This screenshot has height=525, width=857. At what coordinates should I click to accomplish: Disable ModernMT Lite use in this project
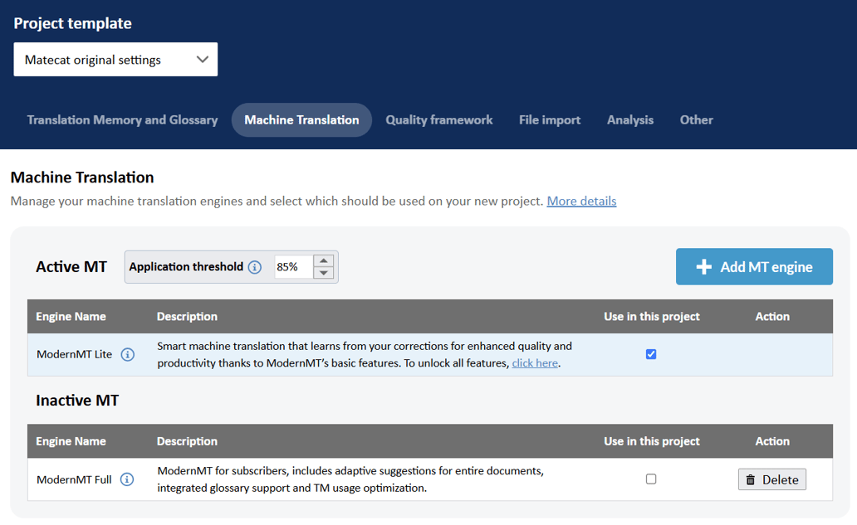coord(650,353)
